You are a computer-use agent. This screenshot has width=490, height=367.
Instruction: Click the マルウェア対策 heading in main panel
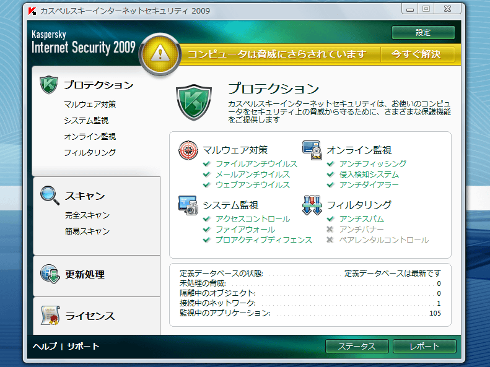click(235, 150)
